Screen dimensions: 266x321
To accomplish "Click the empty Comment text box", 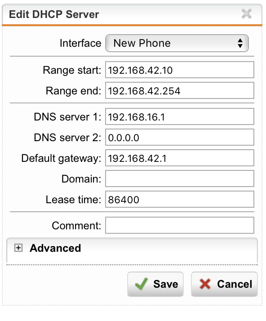I will point(180,225).
